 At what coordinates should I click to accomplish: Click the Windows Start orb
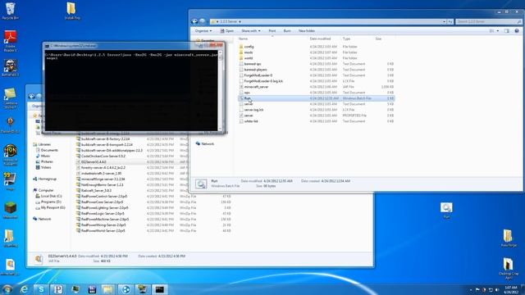[x=7, y=289]
